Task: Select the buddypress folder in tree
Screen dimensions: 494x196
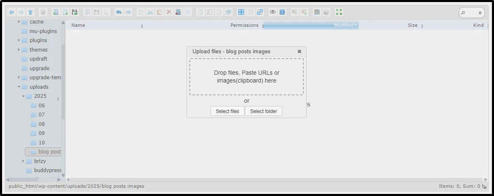Action: 44,170
